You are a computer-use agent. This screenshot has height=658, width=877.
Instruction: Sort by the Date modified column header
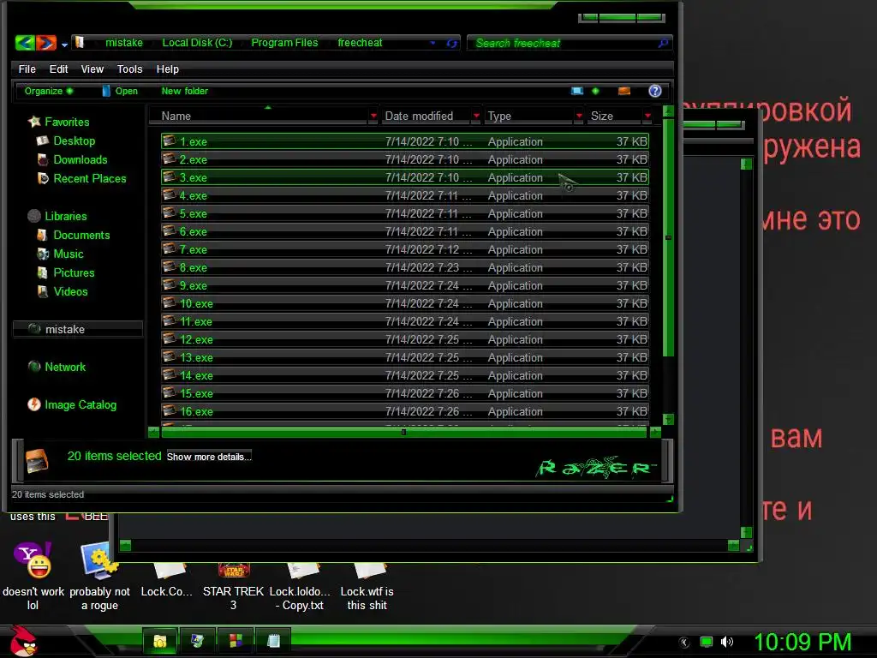pos(419,116)
